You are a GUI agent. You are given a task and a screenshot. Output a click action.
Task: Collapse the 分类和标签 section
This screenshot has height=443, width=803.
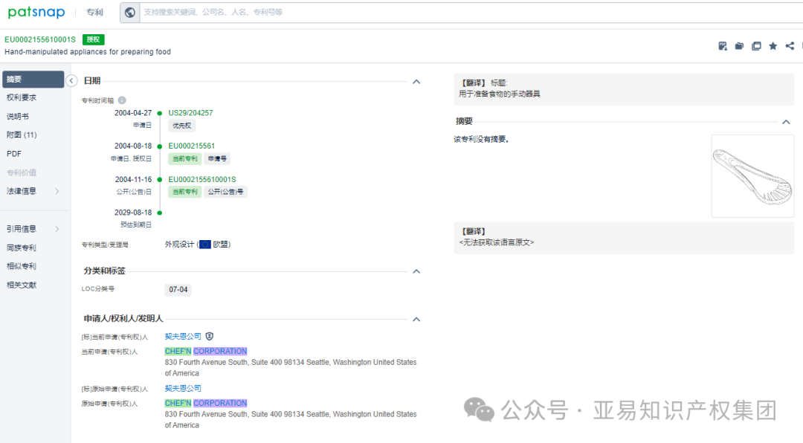(x=416, y=271)
